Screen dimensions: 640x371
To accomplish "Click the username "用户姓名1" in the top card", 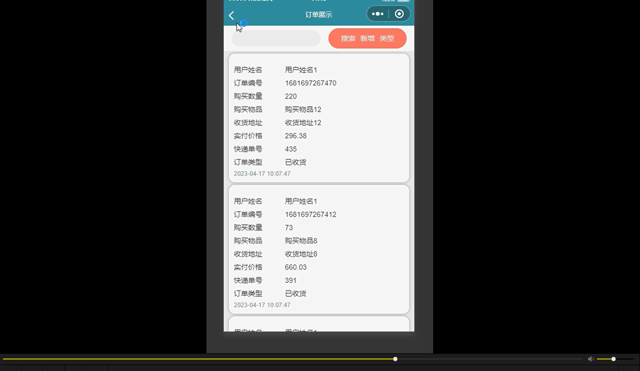I will (x=301, y=70).
